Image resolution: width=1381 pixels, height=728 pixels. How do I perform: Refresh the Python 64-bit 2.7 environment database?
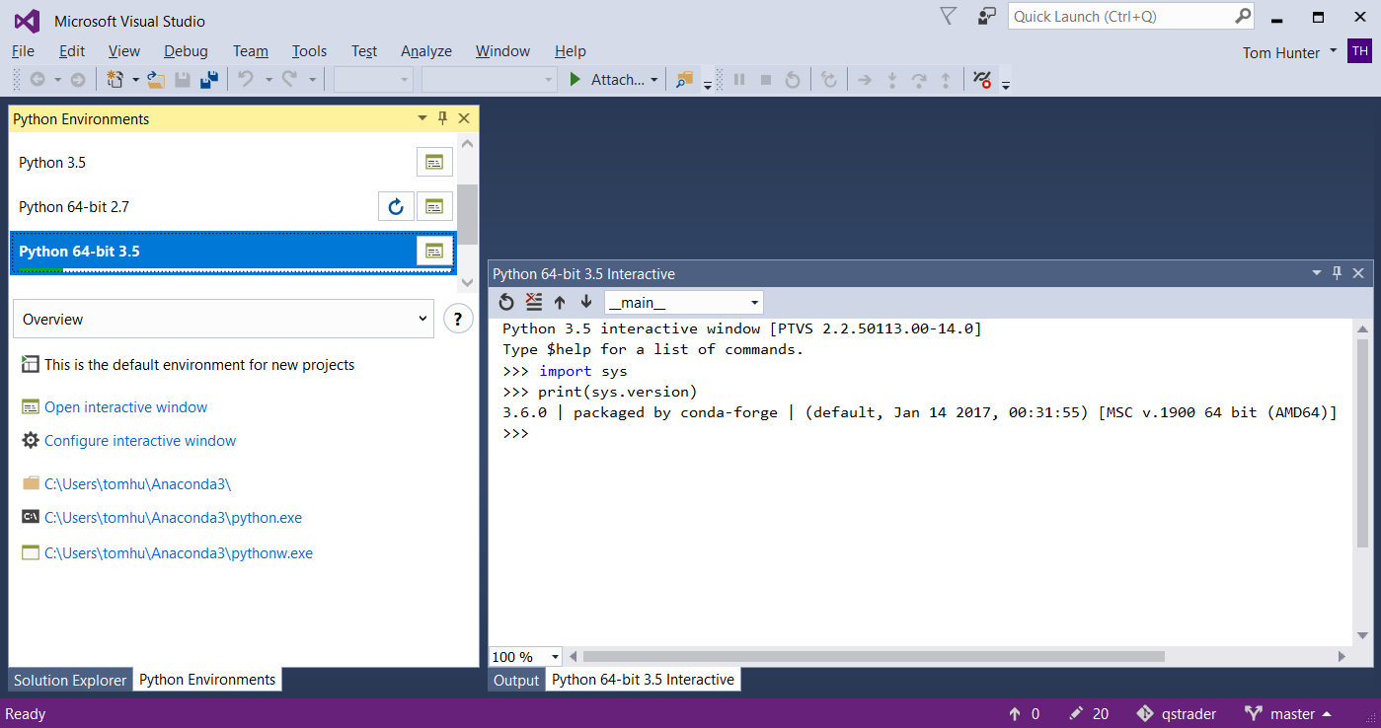pyautogui.click(x=396, y=206)
